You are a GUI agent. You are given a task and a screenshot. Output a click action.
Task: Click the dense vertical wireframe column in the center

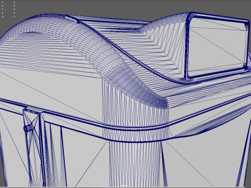(135, 134)
